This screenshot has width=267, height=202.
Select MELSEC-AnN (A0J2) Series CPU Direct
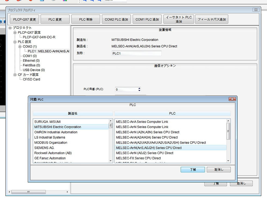tap(171, 153)
